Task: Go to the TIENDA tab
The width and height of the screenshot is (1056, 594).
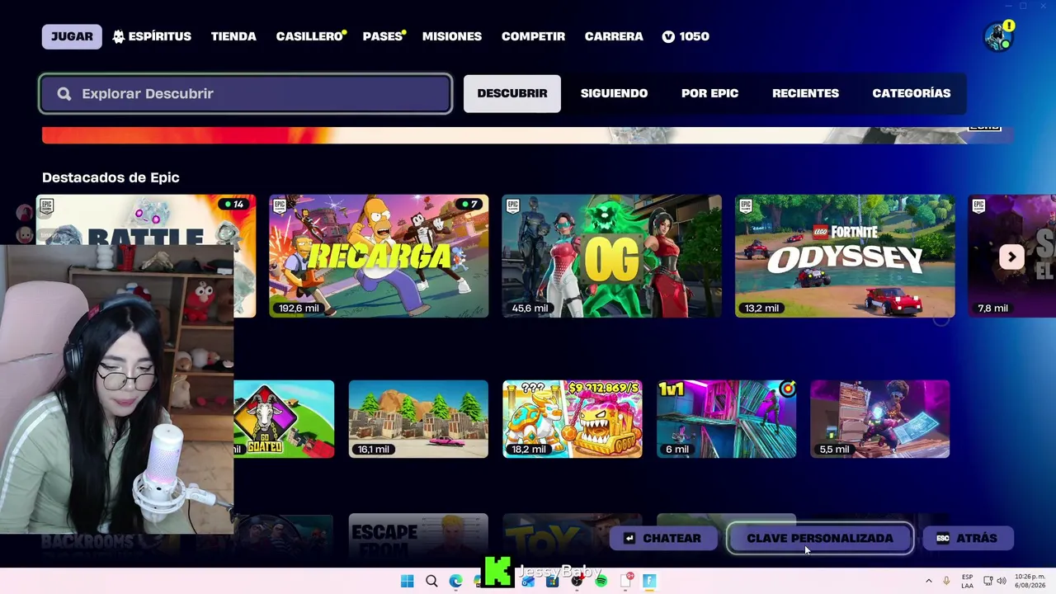Action: tap(233, 36)
